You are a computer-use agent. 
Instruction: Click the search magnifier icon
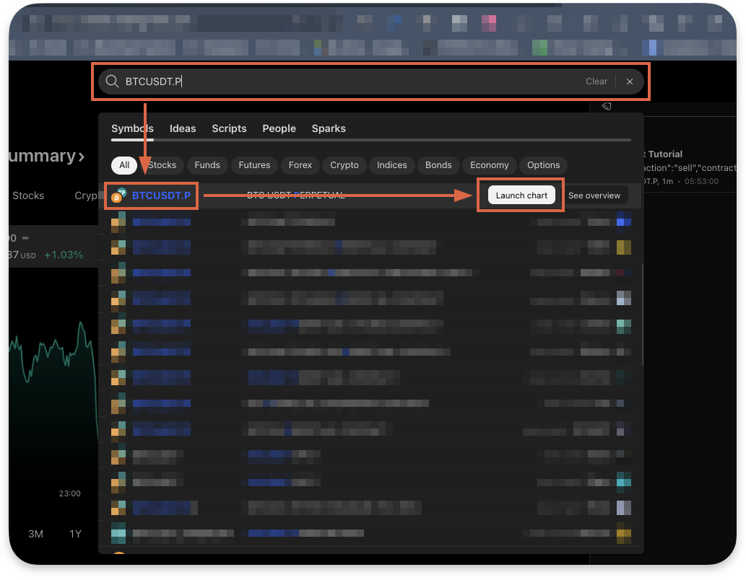click(x=112, y=82)
